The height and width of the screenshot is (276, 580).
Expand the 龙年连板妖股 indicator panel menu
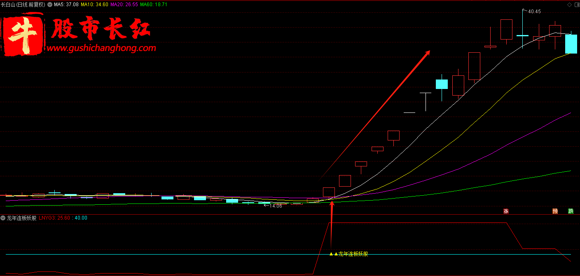pyautogui.click(x=3, y=218)
